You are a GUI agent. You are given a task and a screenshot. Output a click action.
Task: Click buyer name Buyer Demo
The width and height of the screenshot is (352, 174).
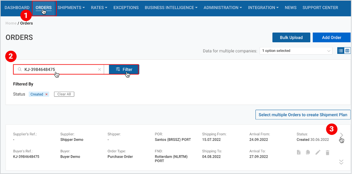pyautogui.click(x=70, y=156)
